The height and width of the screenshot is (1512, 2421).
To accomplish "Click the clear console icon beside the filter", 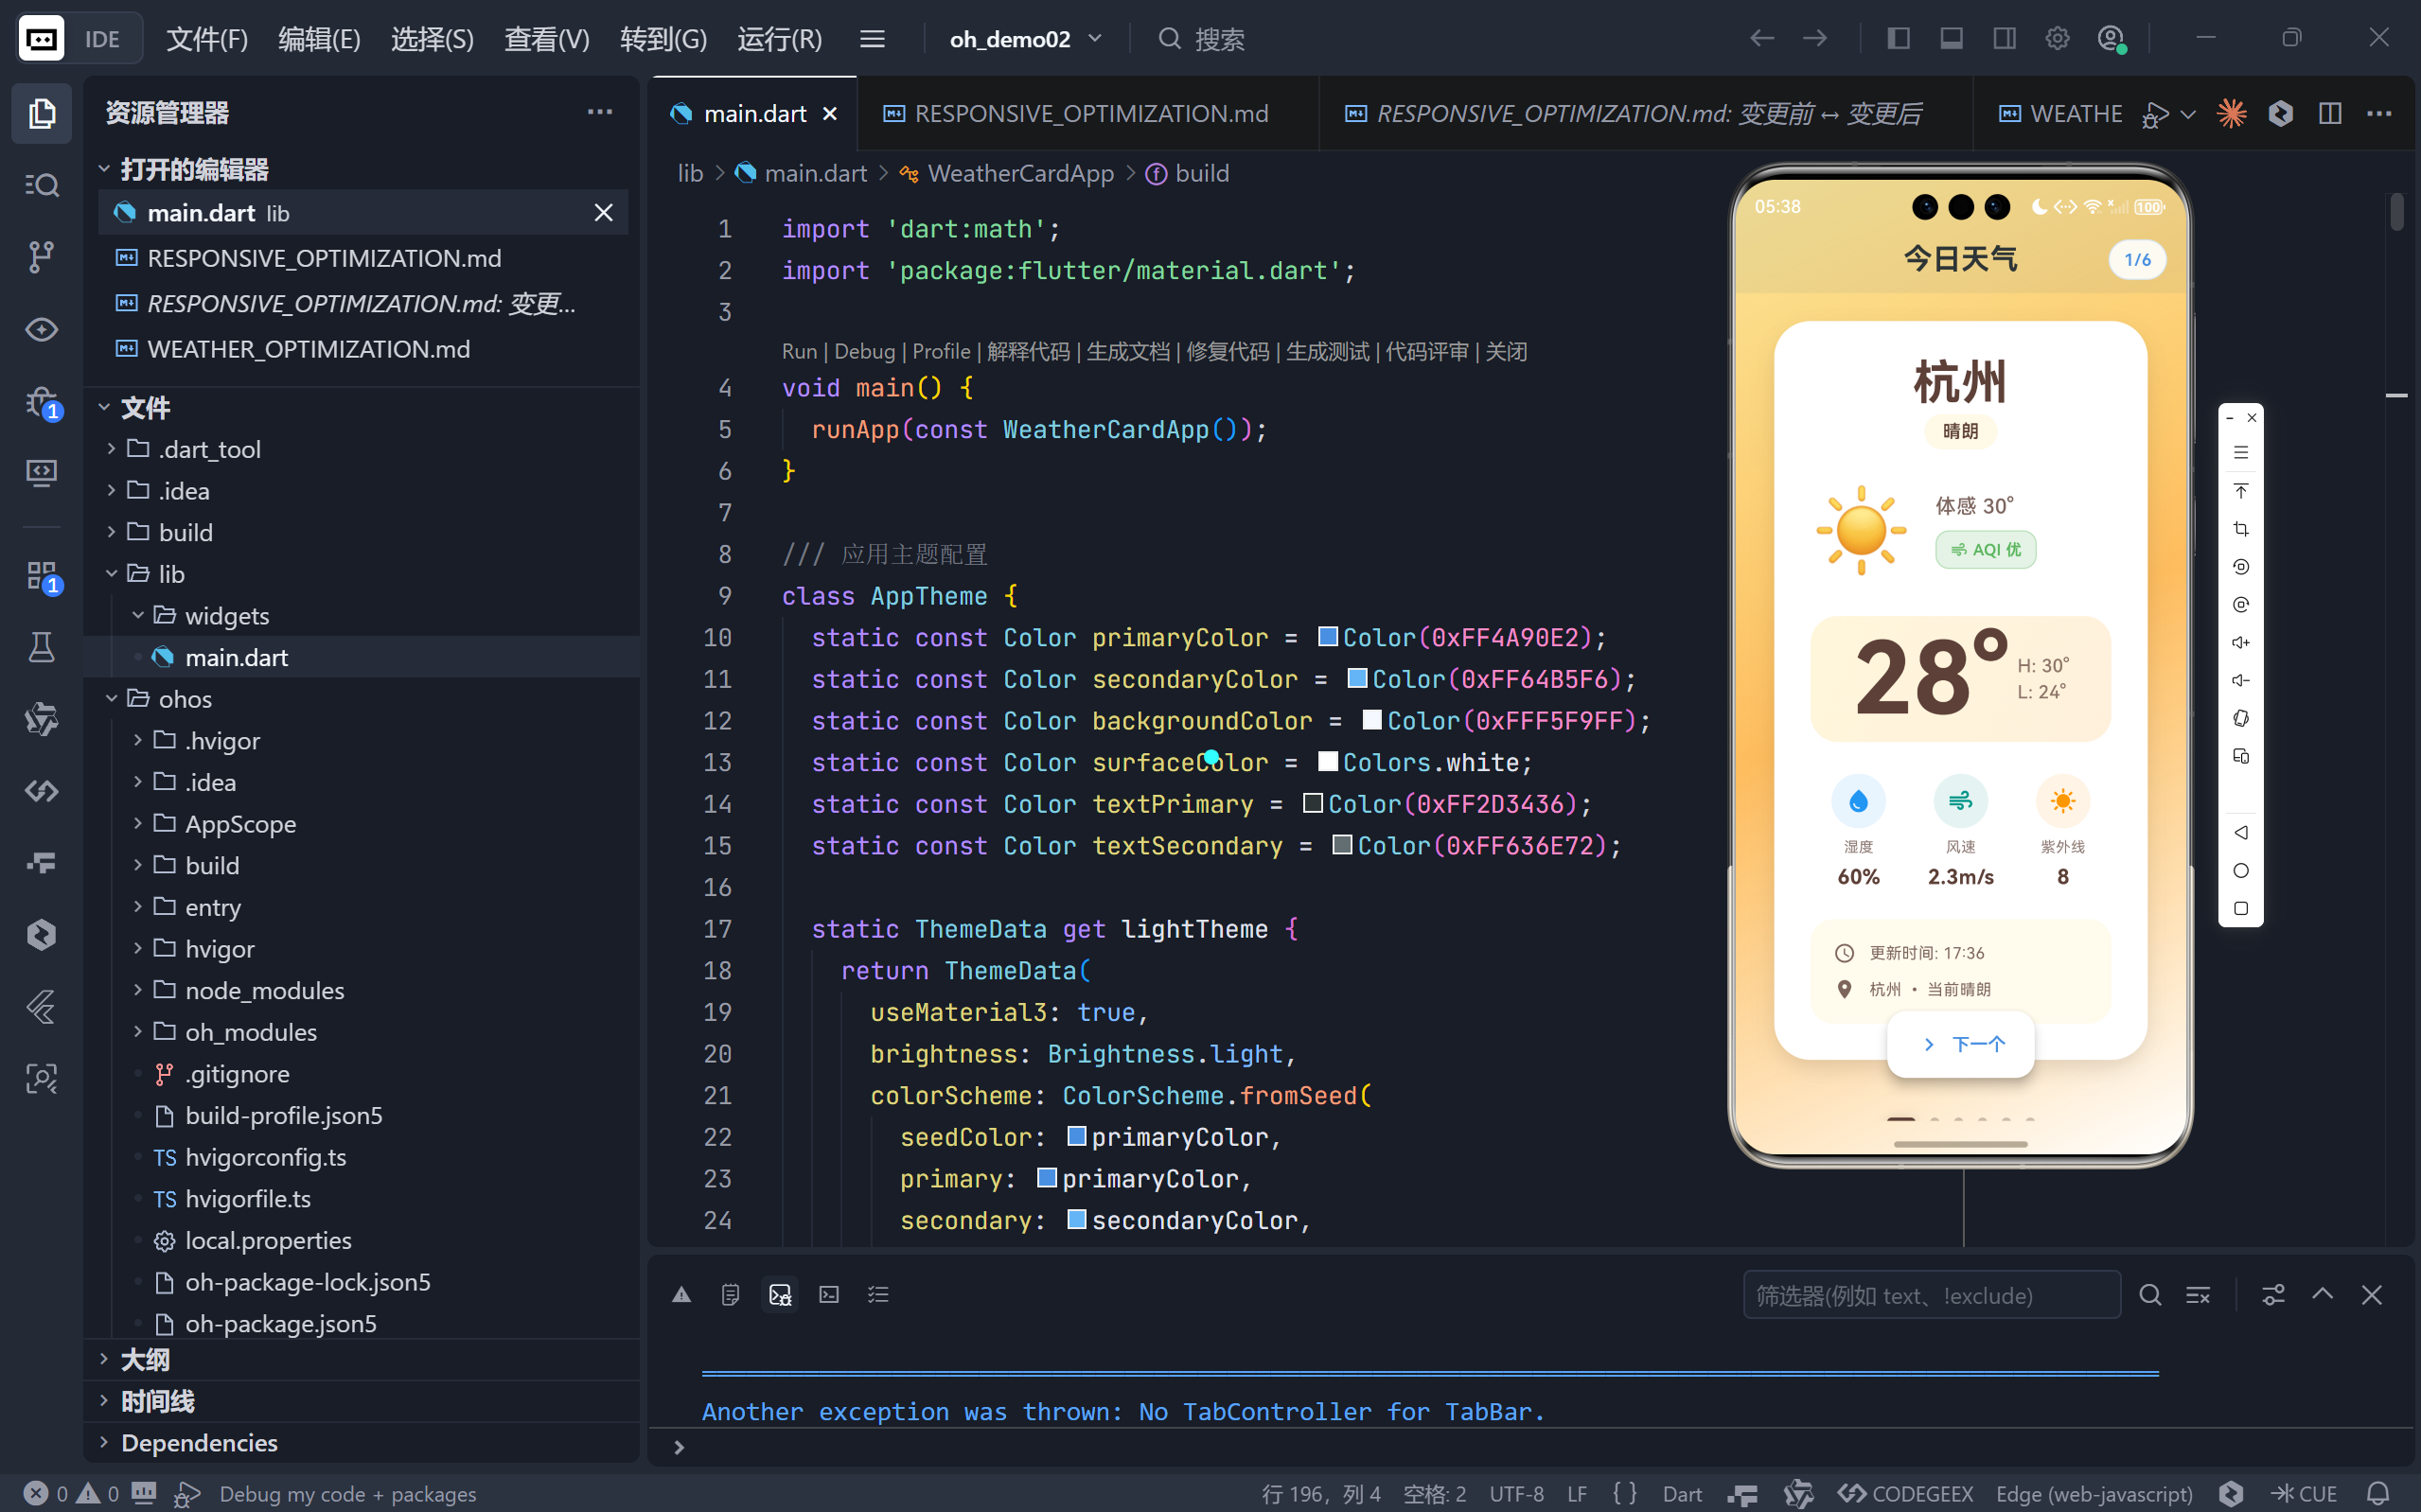I will pos(2198,1295).
